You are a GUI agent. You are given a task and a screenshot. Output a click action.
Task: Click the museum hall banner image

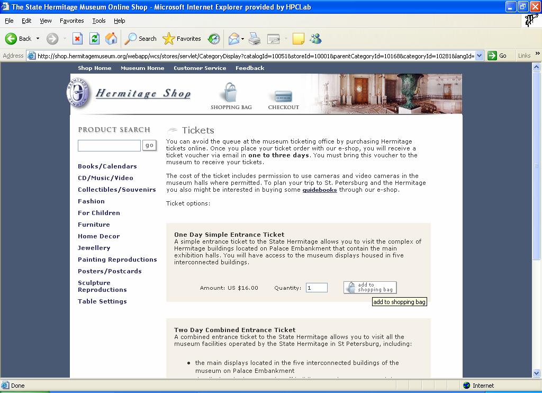pyautogui.click(x=386, y=93)
